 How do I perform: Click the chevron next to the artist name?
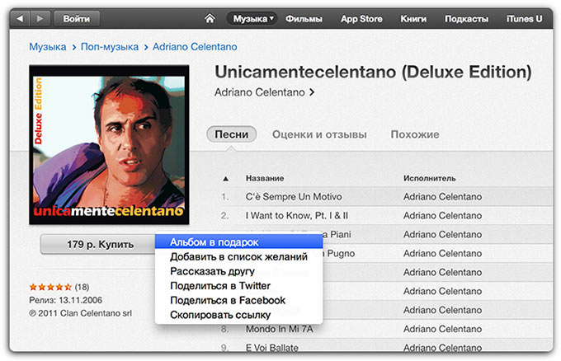coord(312,92)
